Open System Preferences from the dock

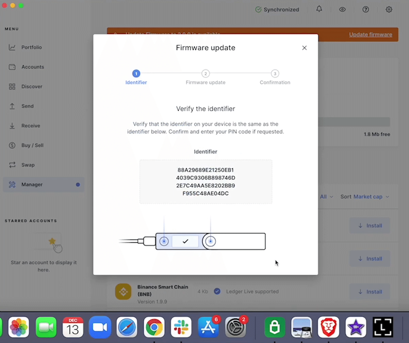click(235, 327)
